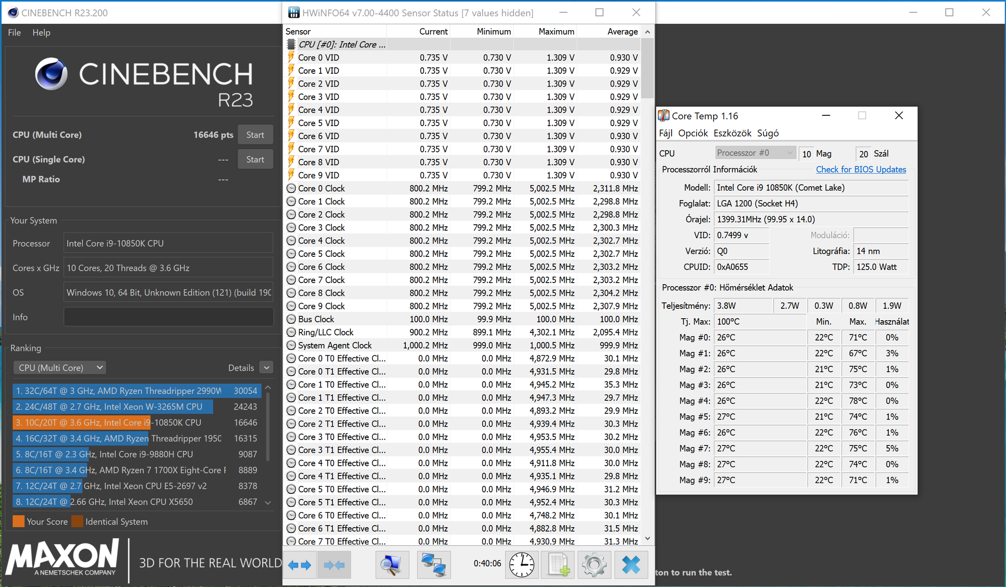Image resolution: width=1006 pixels, height=587 pixels.
Task: Click Check for BIOS Updates link
Action: [861, 169]
